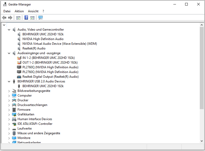This screenshot has height=151, width=205.
Task: Click the mouse icon for Mäuse und andere Zeigegeräte
Action: 14,133
